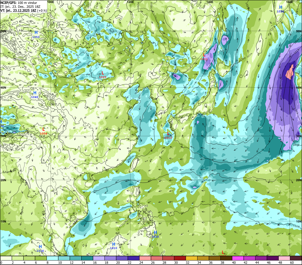Click the green 6–8 legend swatch
The height and width of the screenshot is (265, 302).
41,258
